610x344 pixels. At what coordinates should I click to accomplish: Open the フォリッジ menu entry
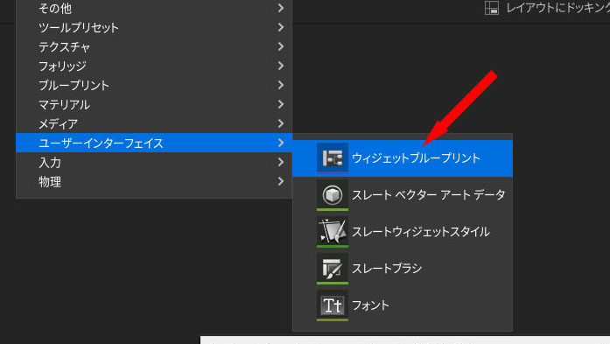[154, 66]
